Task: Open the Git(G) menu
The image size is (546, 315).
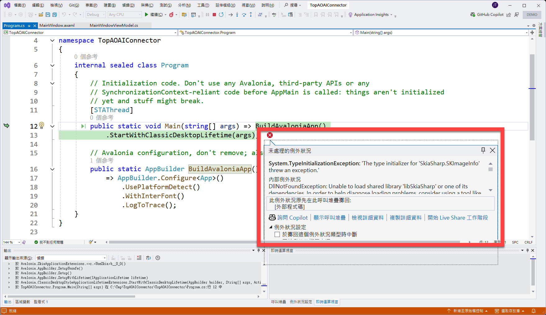Action: tap(74, 5)
